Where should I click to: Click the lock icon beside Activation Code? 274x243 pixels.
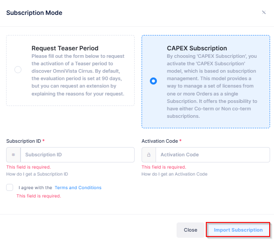click(x=149, y=155)
